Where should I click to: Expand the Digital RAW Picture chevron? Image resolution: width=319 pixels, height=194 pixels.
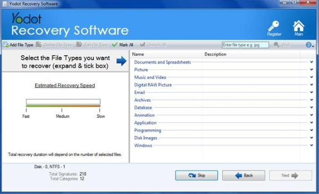[312, 85]
